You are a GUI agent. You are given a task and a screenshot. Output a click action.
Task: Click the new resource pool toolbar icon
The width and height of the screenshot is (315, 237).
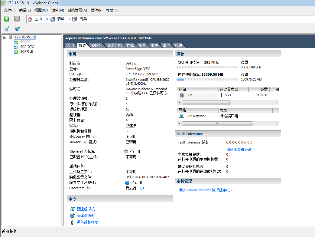(x=17, y=29)
